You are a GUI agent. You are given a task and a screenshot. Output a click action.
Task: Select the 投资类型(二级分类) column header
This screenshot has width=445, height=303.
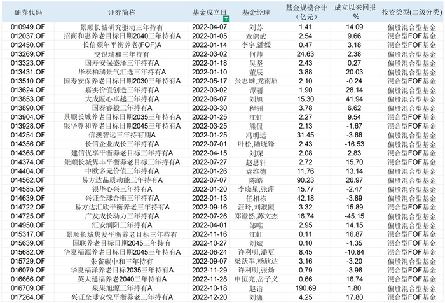[412, 13]
